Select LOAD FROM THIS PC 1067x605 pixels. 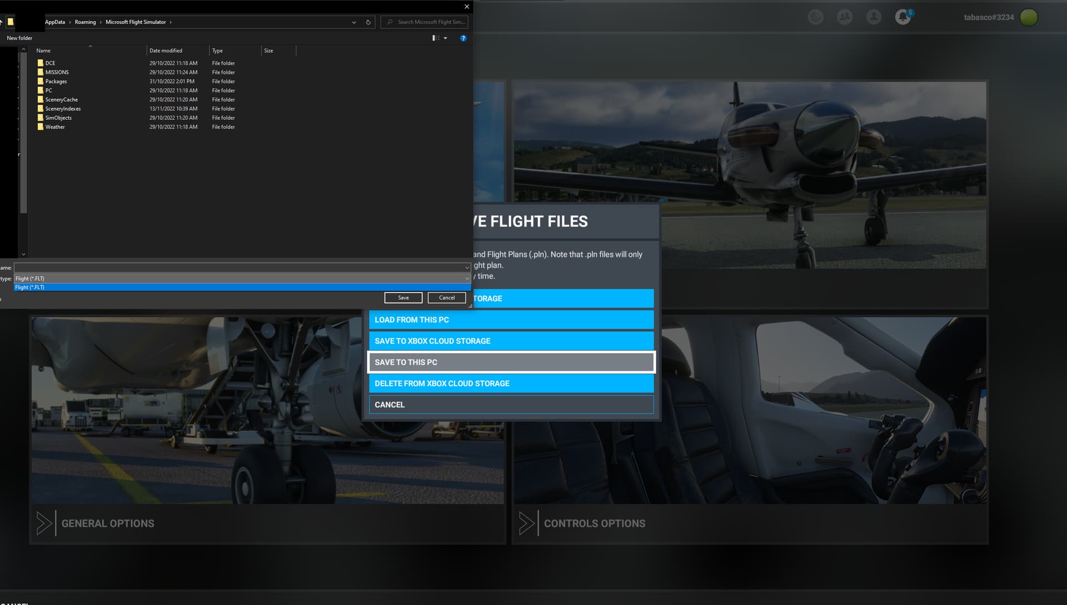click(x=511, y=319)
